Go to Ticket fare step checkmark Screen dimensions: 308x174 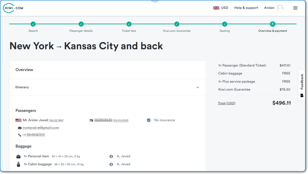coord(129,24)
